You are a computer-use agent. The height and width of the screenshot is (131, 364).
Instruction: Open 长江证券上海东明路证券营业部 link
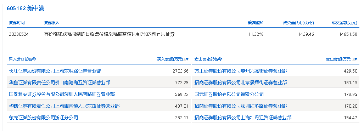pyautogui.click(x=55, y=71)
